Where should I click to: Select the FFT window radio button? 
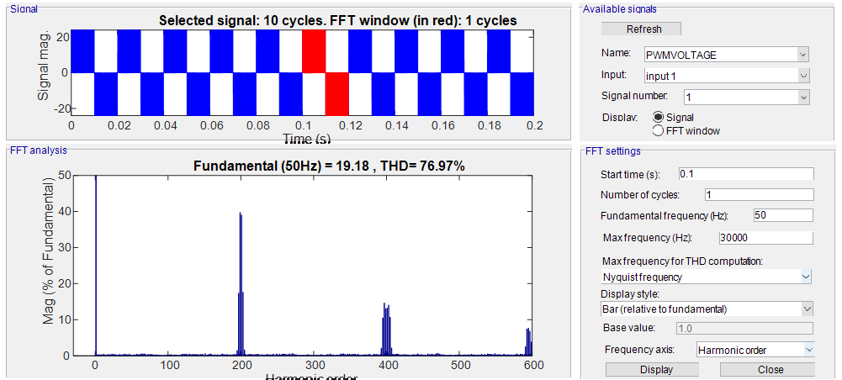[x=659, y=130]
